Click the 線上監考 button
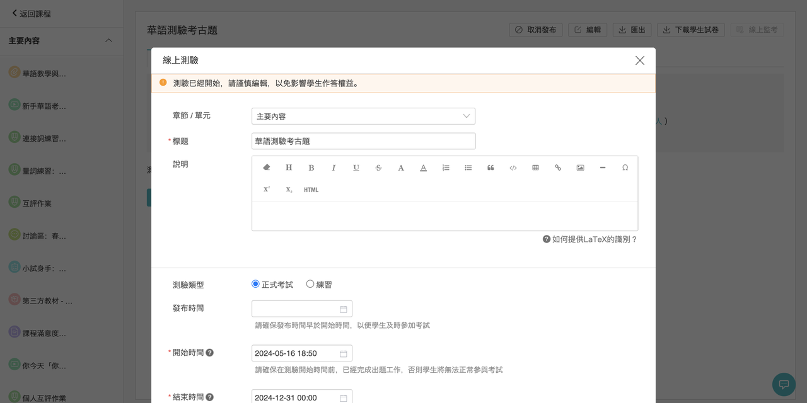This screenshot has width=807, height=403. point(757,30)
